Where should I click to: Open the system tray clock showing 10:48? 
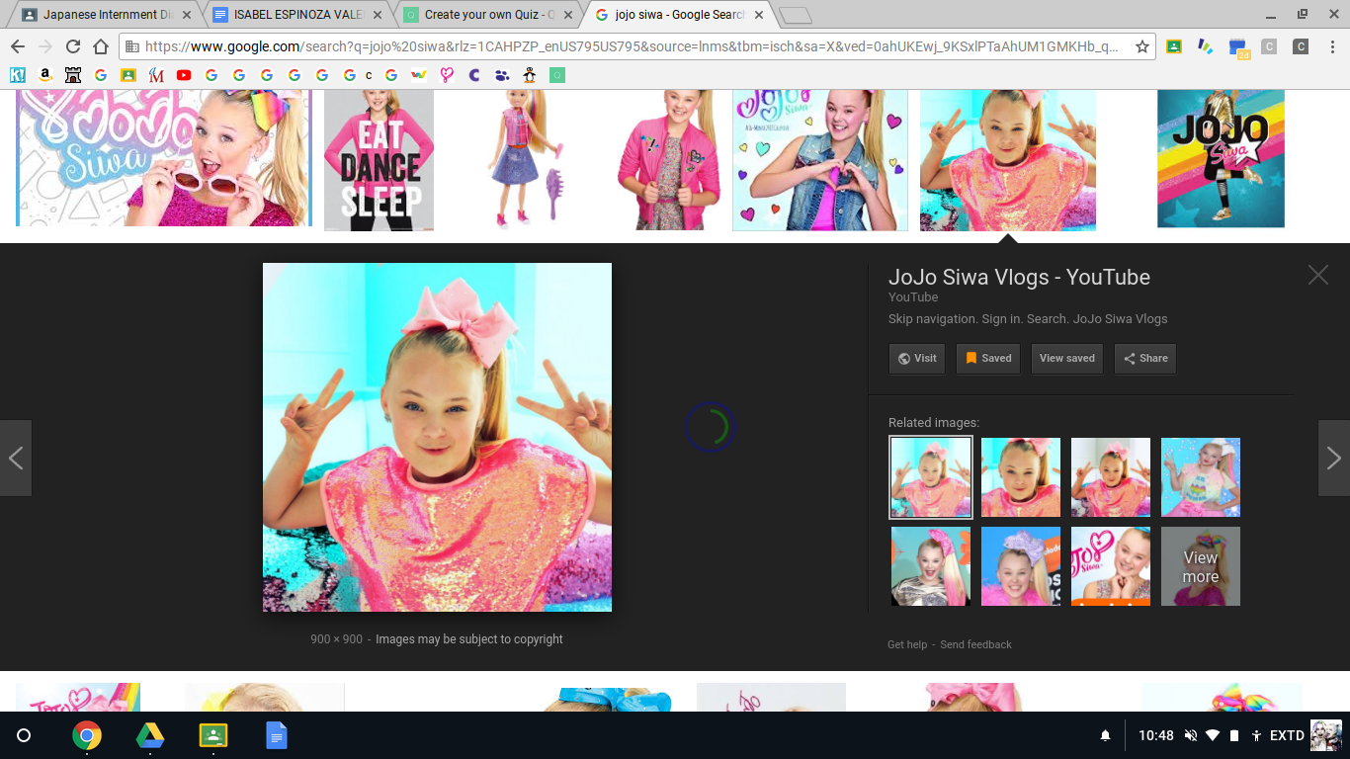coord(1155,735)
